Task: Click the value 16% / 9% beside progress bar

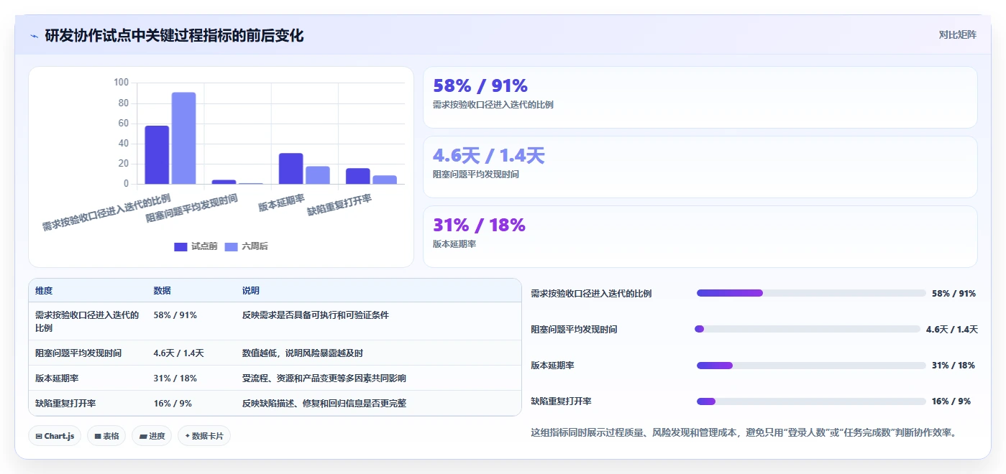Action: (951, 401)
